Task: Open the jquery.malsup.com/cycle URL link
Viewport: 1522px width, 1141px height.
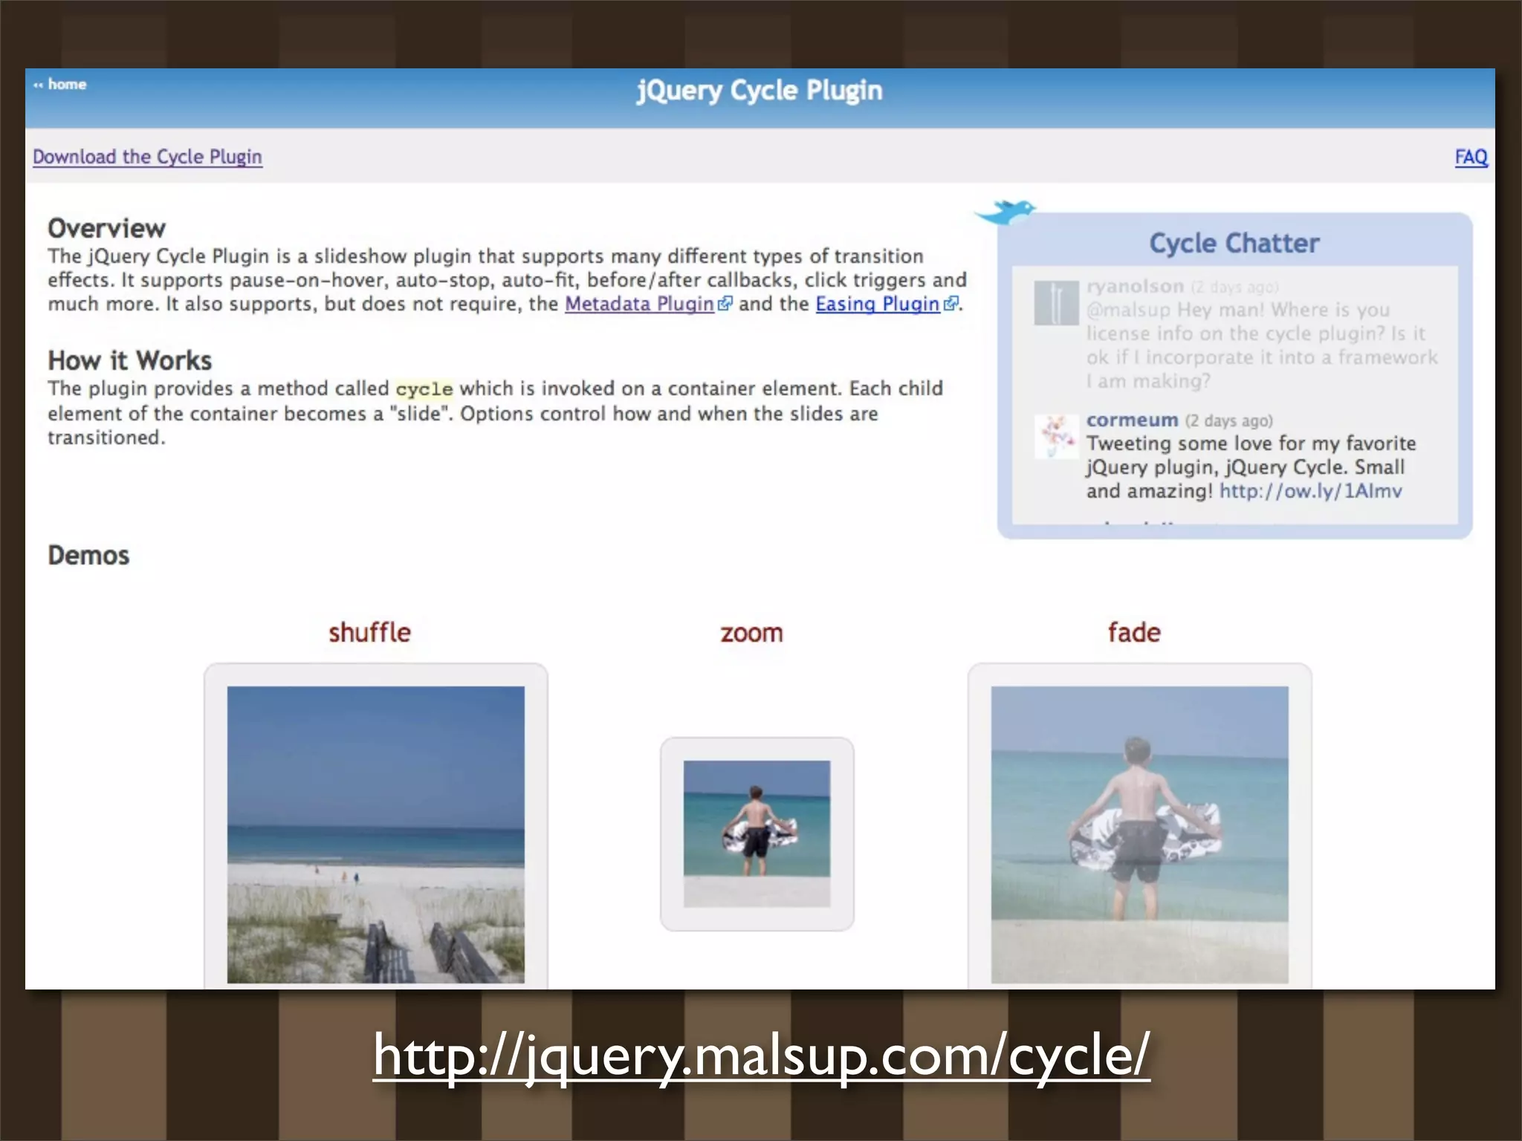Action: (x=761, y=1055)
